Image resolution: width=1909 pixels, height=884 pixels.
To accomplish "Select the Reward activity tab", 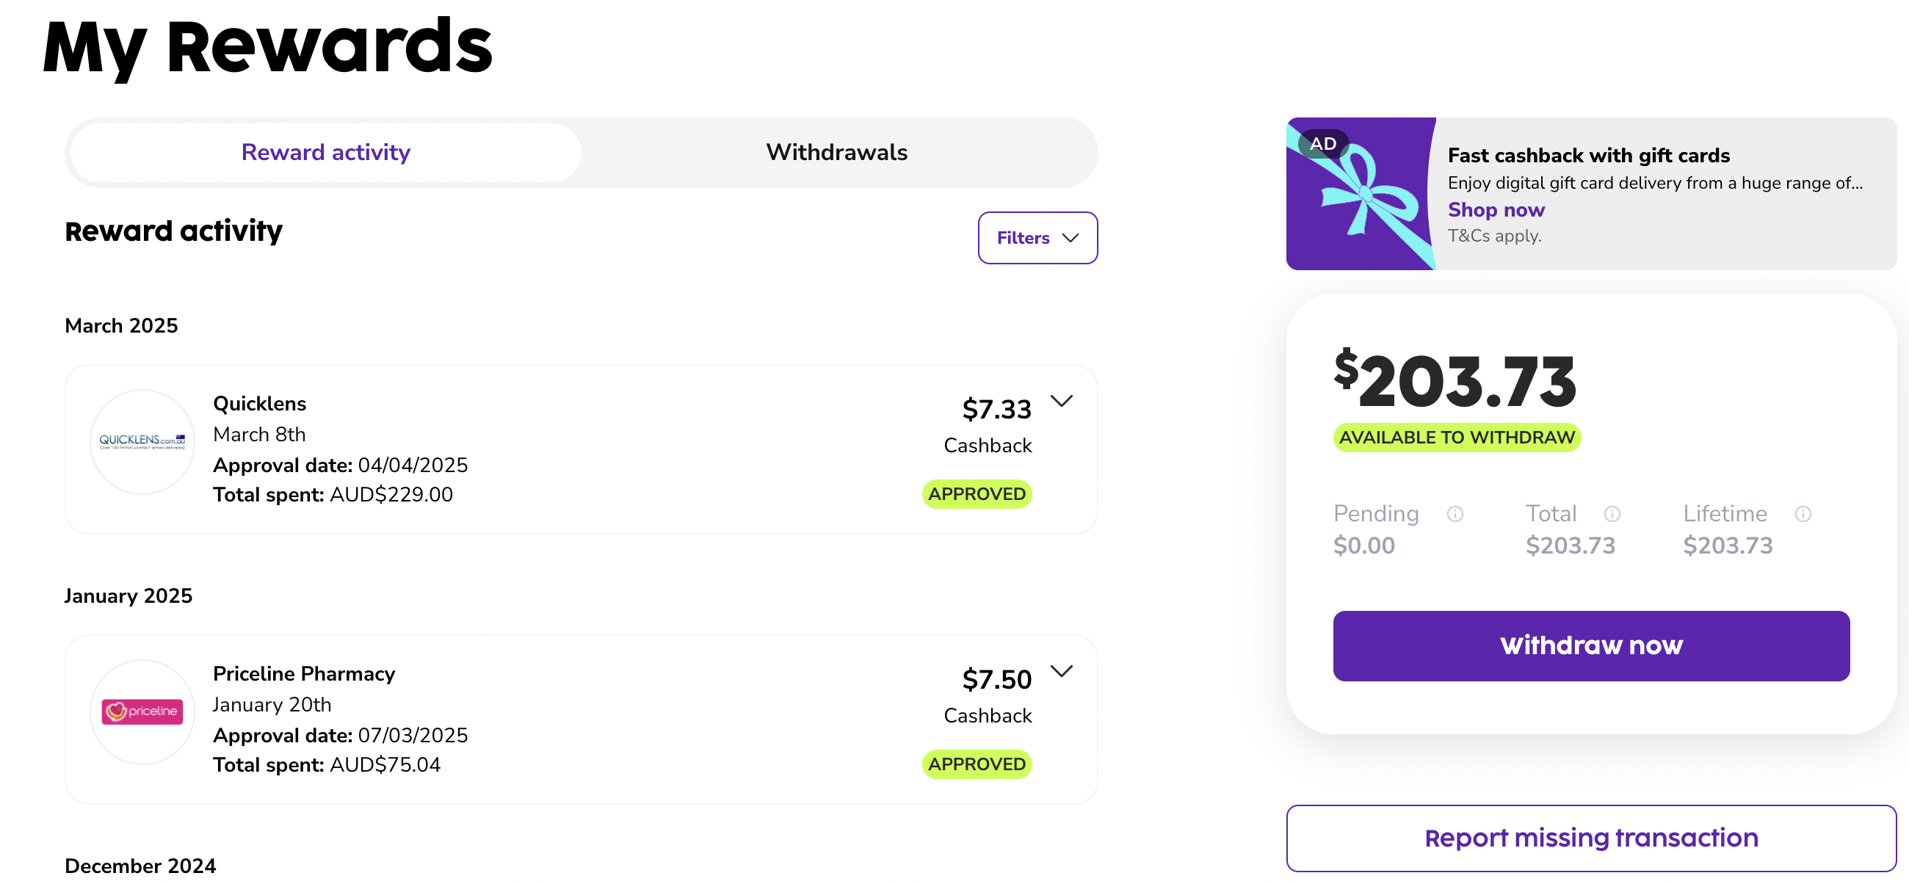I will [x=325, y=152].
